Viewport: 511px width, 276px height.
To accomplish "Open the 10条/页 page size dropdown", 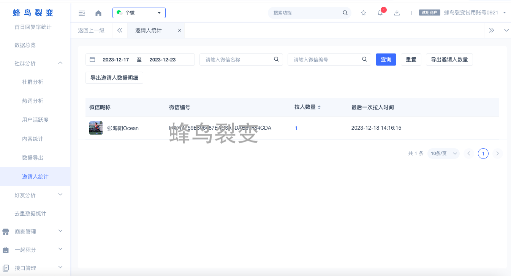I will 443,154.
